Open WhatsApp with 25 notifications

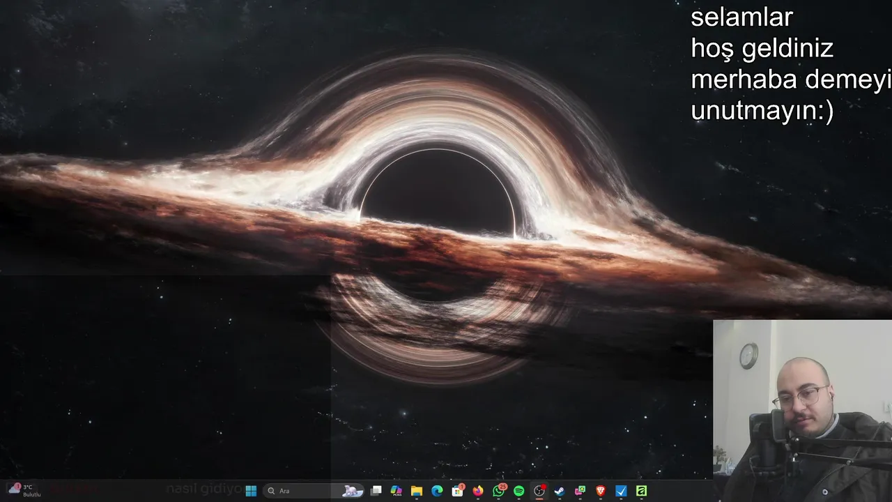click(x=498, y=491)
